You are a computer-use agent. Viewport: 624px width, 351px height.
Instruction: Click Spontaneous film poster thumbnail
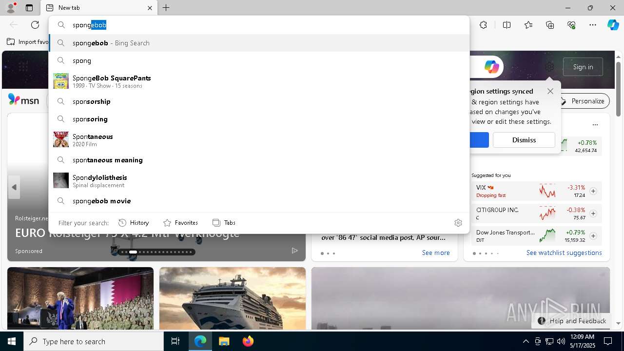point(61,139)
